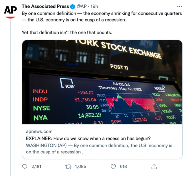Click the thread line below the avatar
The width and height of the screenshot is (188, 177).
coord(10,94)
